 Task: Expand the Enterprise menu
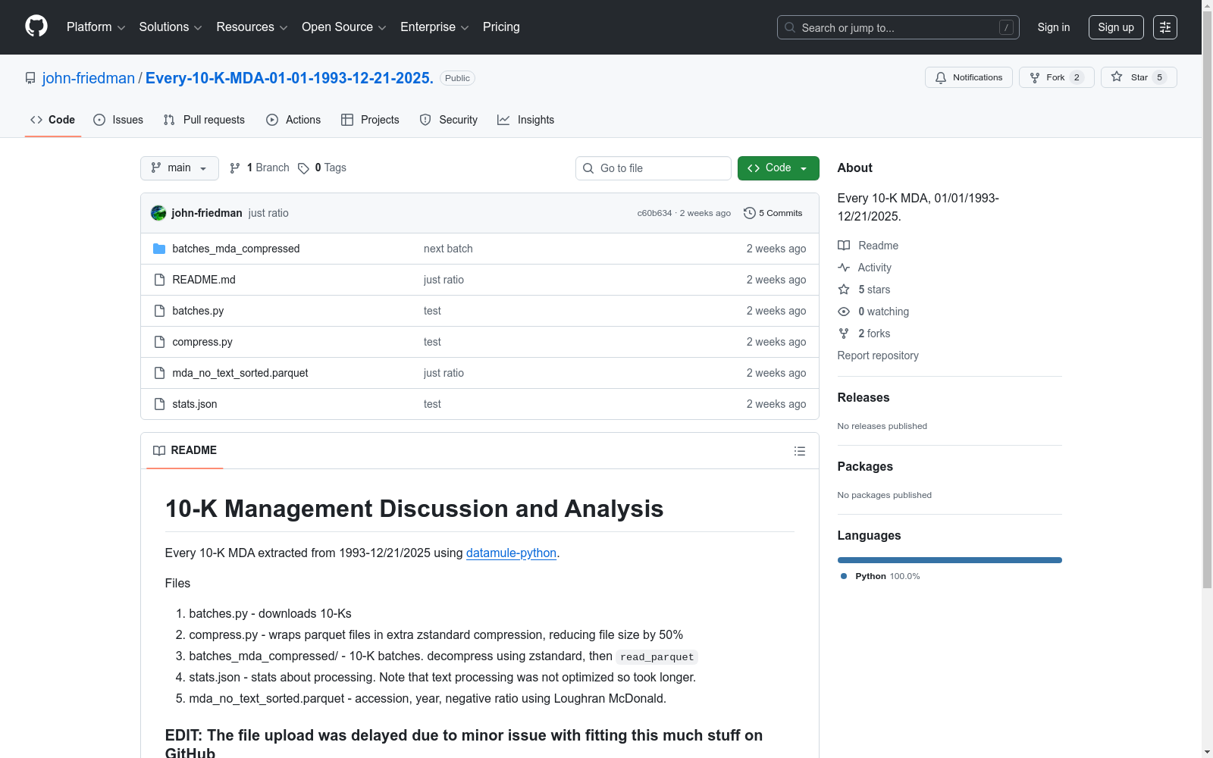point(435,27)
